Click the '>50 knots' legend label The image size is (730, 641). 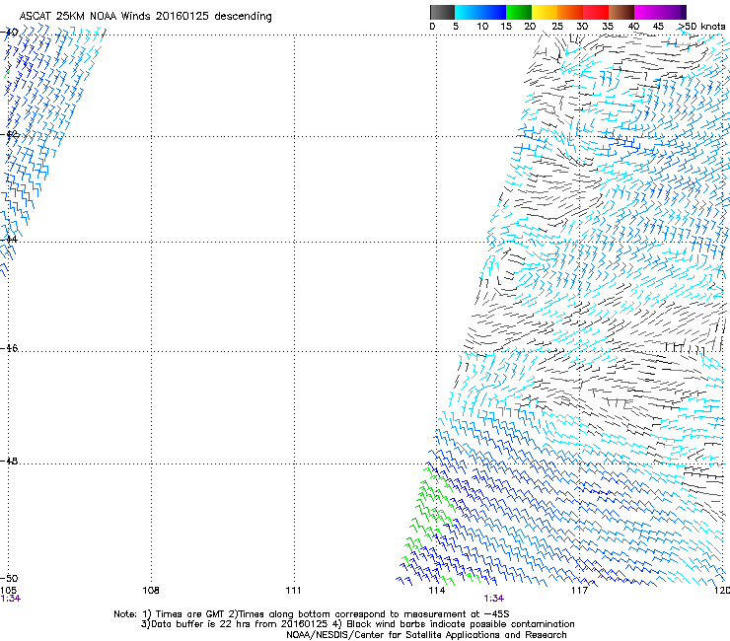(701, 26)
